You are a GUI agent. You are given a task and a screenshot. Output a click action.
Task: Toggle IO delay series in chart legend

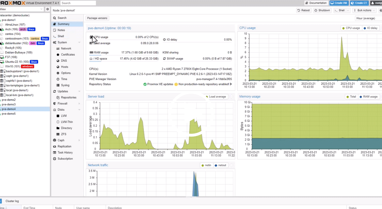pos(370,28)
